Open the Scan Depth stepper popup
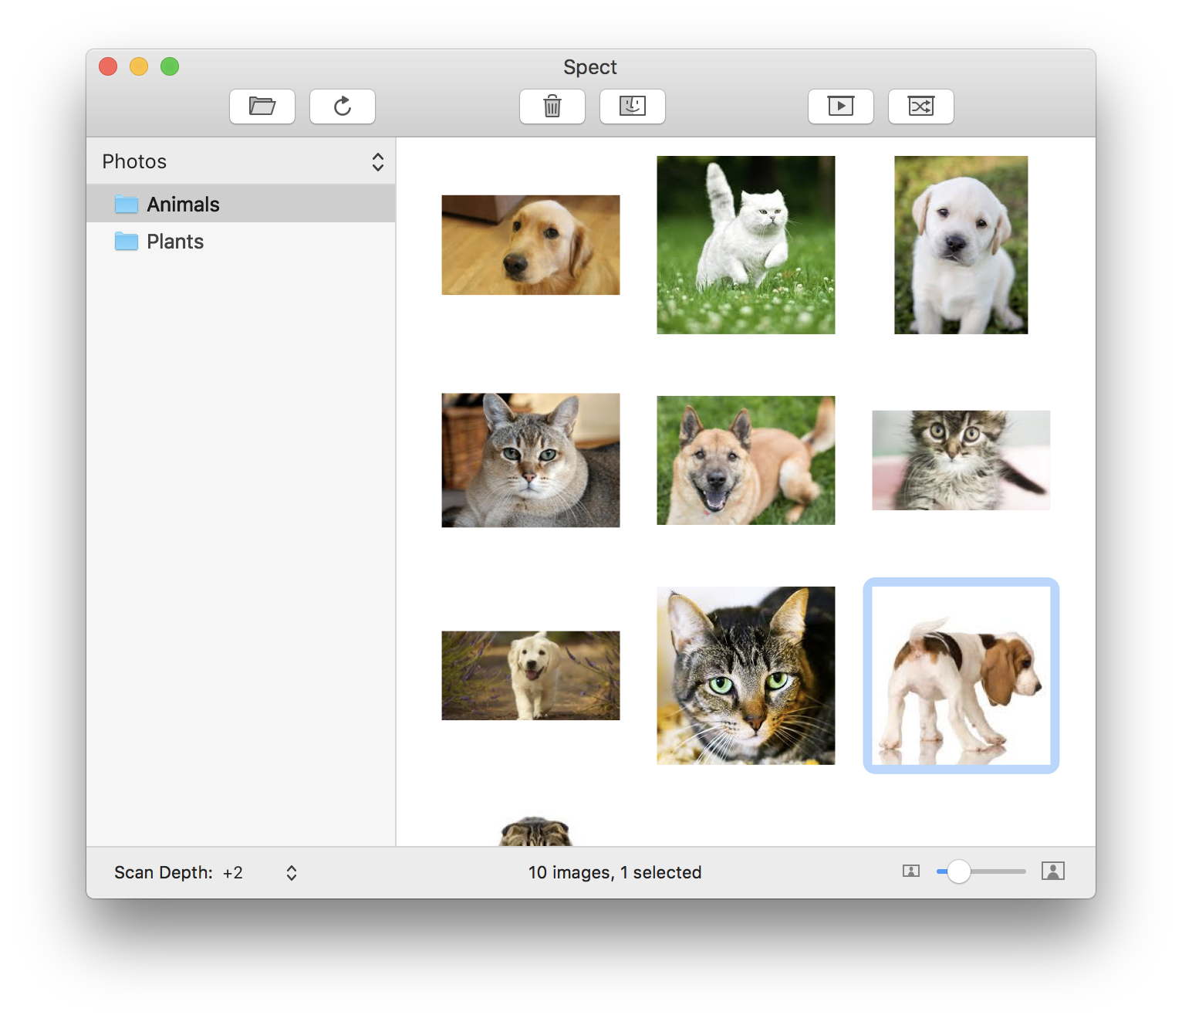 pos(292,873)
